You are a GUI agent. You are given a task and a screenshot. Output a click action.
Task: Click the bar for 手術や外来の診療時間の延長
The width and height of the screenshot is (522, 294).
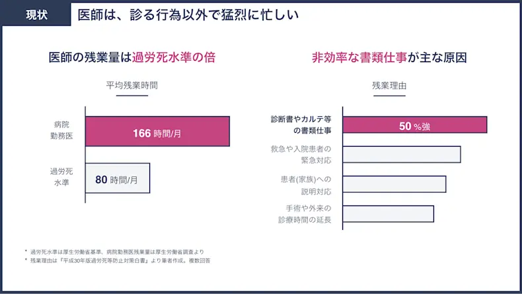pos(388,214)
